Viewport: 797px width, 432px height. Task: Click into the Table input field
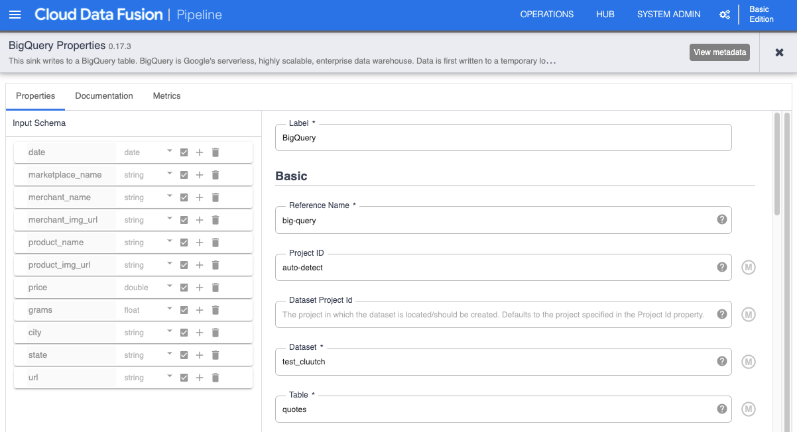tap(503, 409)
